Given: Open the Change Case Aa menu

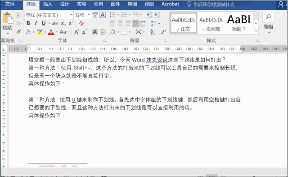Looking at the screenshot, I should pyautogui.click(x=64, y=32).
